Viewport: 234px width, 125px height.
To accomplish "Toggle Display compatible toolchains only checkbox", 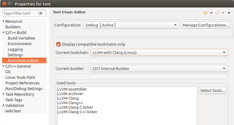I will tap(58, 44).
